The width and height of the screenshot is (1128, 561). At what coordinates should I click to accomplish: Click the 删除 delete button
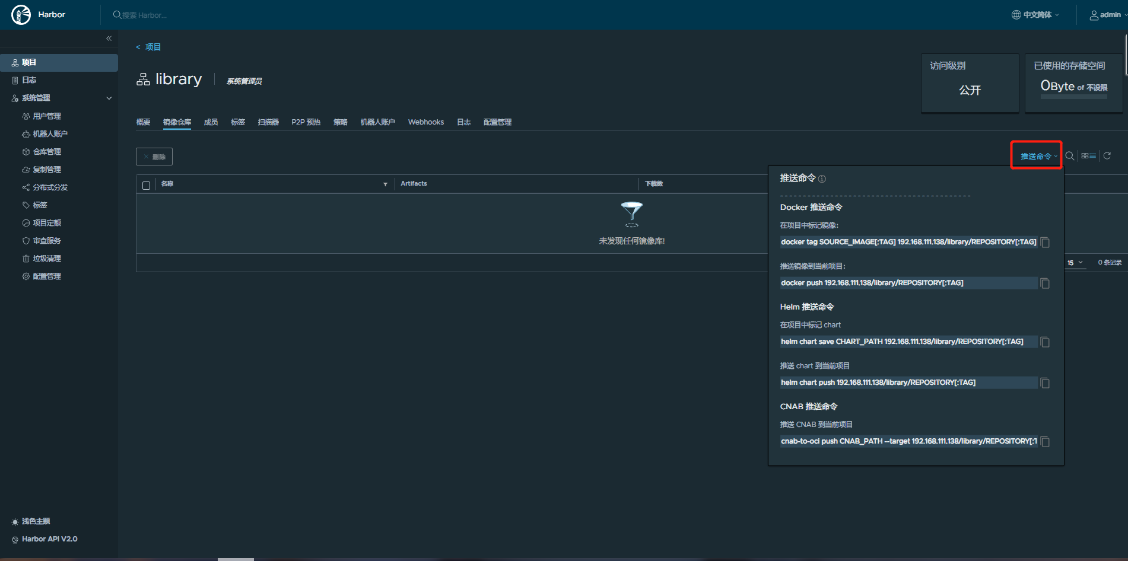tap(154, 157)
